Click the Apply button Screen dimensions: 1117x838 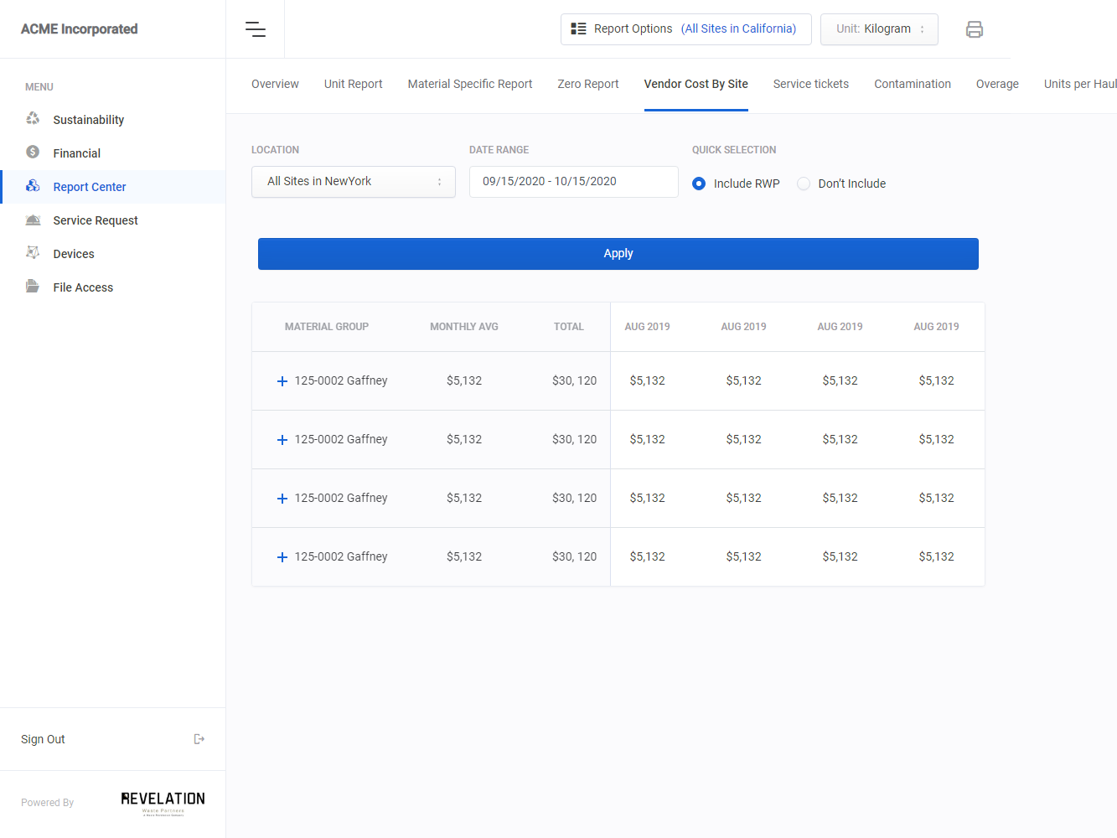tap(618, 254)
